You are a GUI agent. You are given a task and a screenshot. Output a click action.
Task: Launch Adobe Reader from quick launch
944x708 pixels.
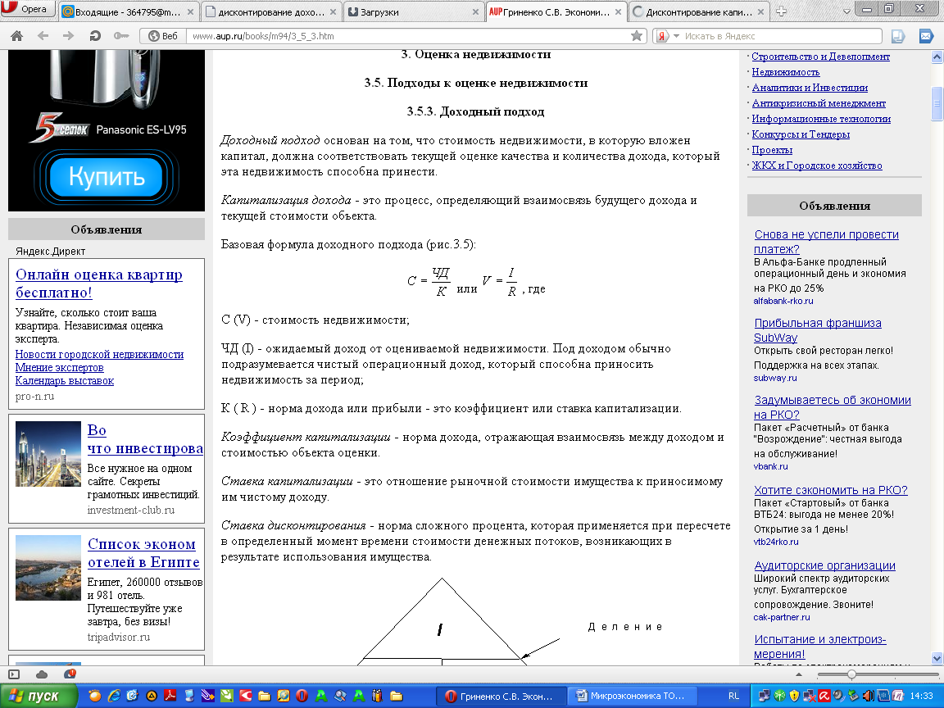(170, 696)
